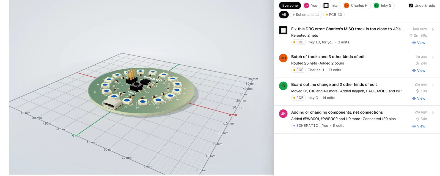Show only PCB edits
Viewport: 440px width, 176px height.
click(x=334, y=15)
